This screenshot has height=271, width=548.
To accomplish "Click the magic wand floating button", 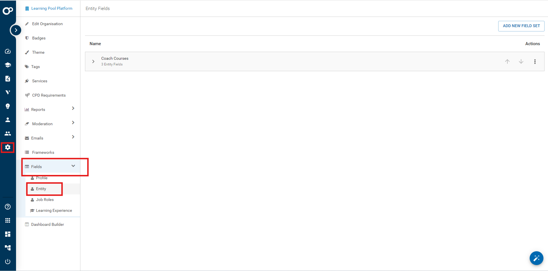I will coord(536,258).
